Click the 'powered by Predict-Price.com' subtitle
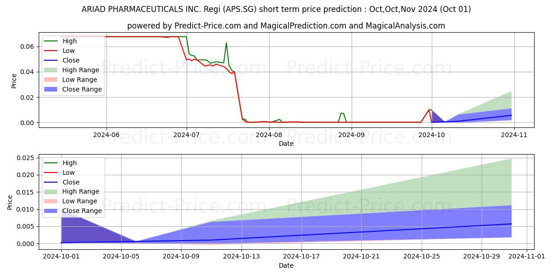Image resolution: width=553 pixels, height=276 pixels. tap(286, 26)
